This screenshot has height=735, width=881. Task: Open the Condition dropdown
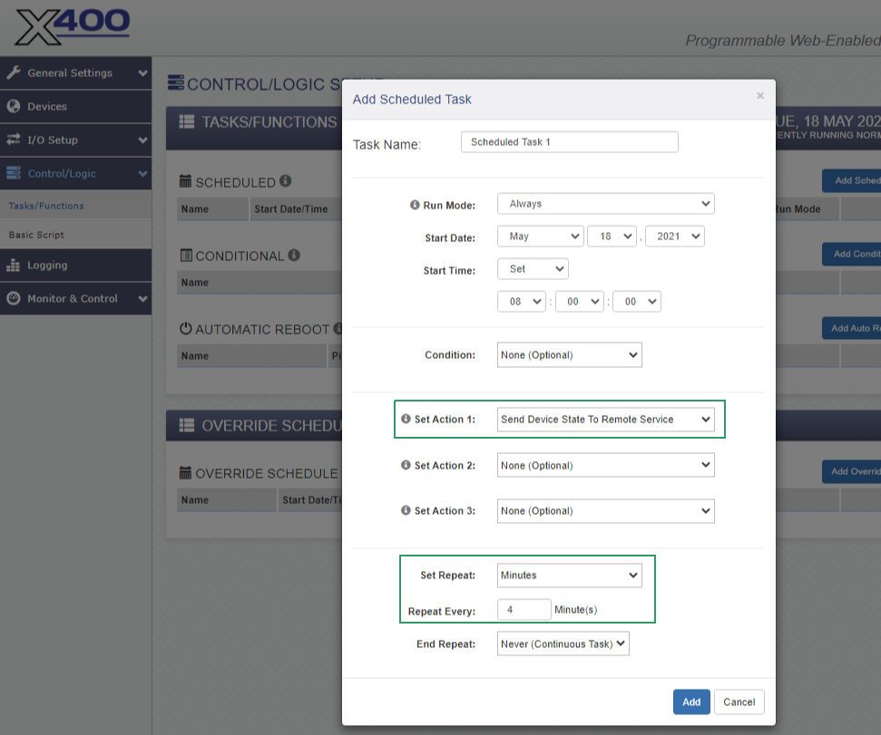pos(569,355)
